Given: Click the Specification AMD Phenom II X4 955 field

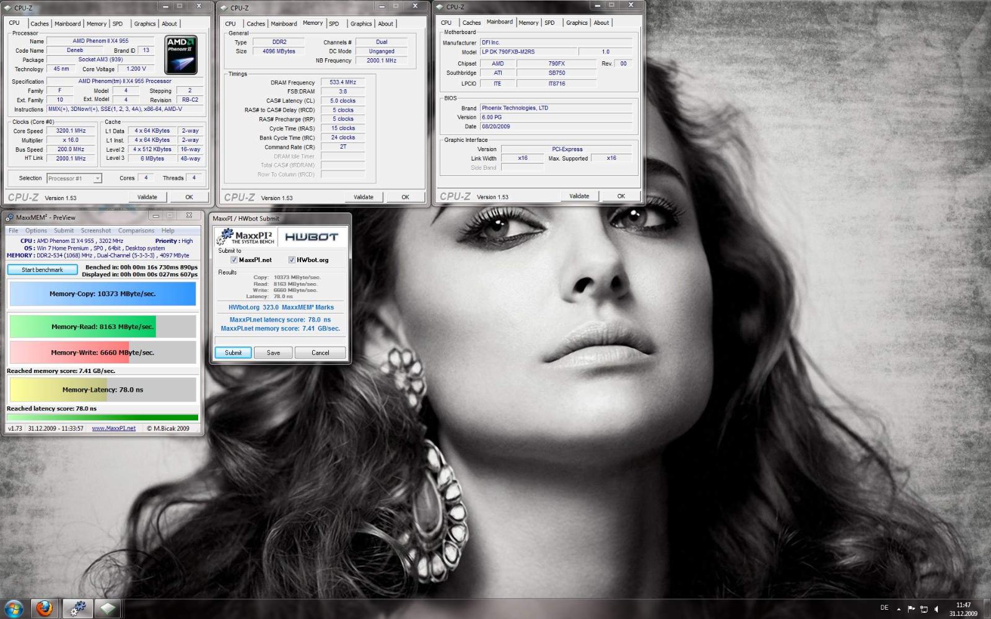Looking at the screenshot, I should pyautogui.click(x=124, y=81).
